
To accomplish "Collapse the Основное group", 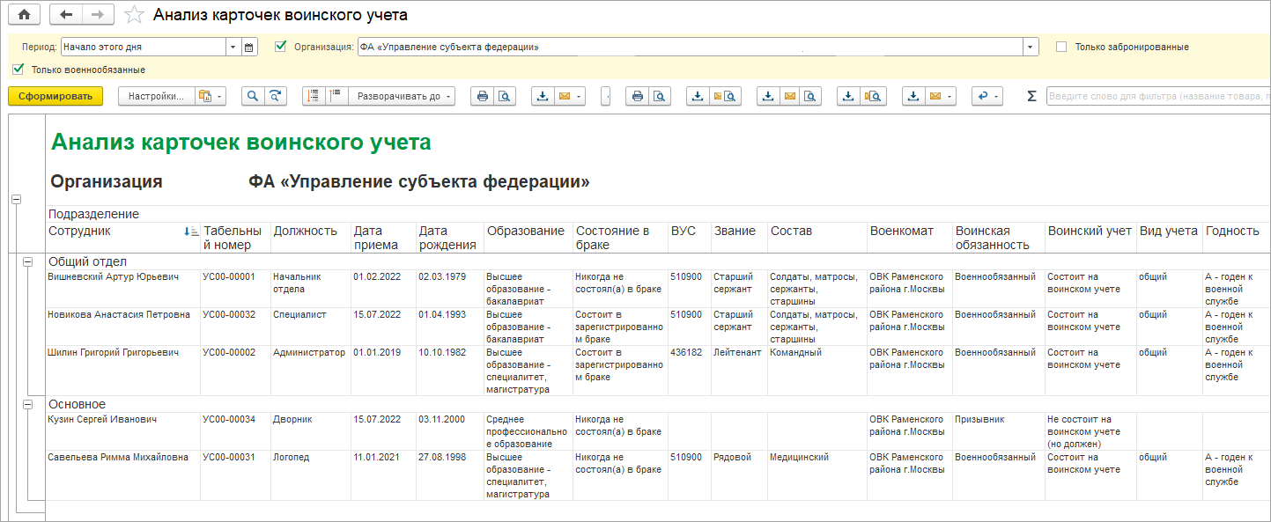I will [27, 404].
